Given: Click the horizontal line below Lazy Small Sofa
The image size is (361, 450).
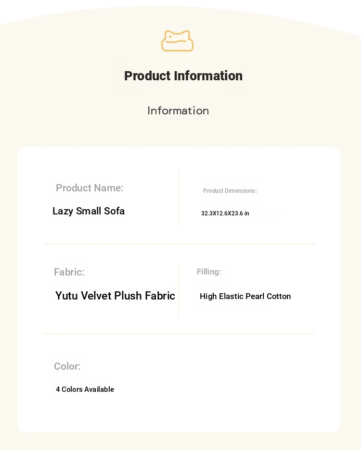Looking at the screenshot, I should point(179,244).
